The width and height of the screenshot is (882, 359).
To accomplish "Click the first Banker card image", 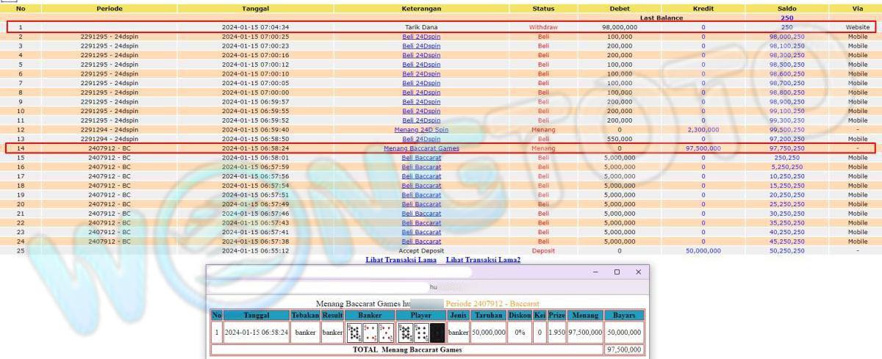I will click(x=354, y=333).
